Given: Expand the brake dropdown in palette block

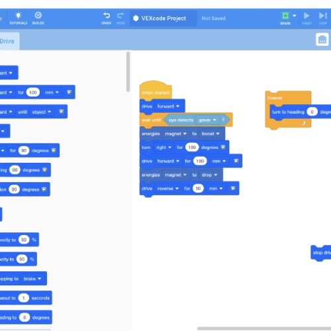Looking at the screenshot, I should (x=32, y=279).
